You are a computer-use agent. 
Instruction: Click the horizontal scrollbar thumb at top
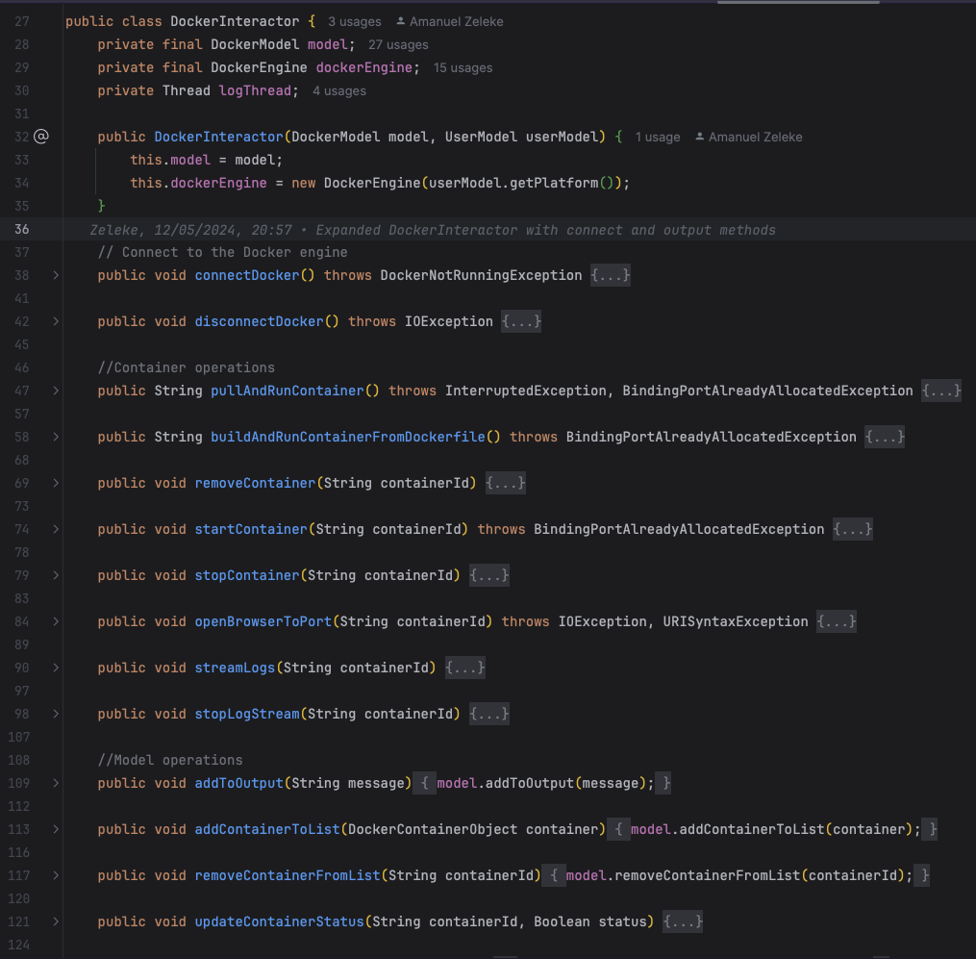coord(798,3)
